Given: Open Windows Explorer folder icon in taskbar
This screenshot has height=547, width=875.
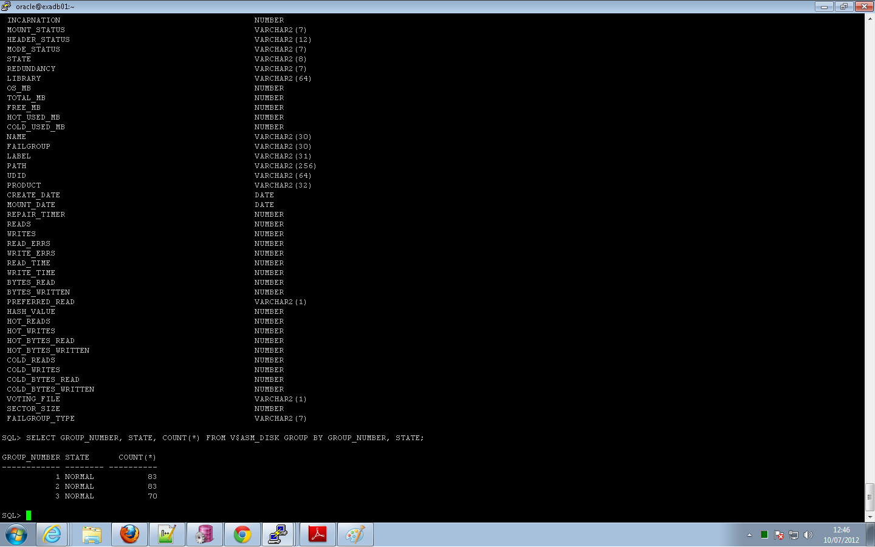Looking at the screenshot, I should pyautogui.click(x=92, y=535).
